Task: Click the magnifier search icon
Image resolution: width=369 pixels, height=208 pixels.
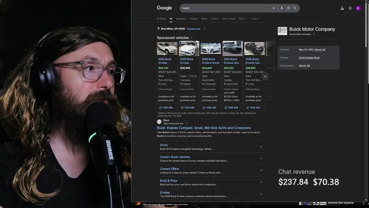Action: (x=295, y=8)
